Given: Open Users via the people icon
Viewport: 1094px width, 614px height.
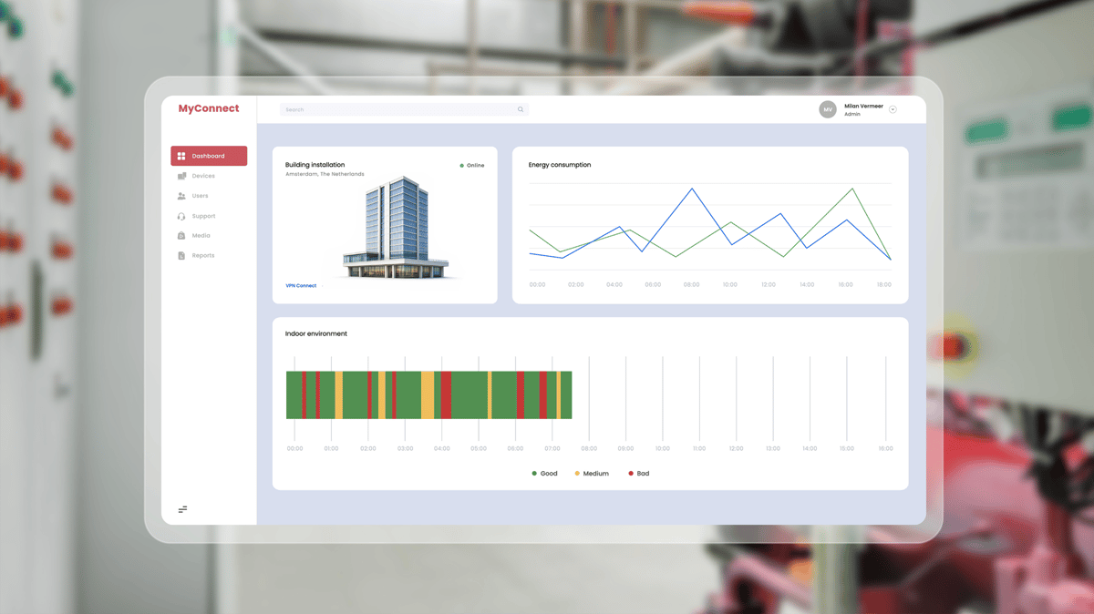Looking at the screenshot, I should 181,196.
